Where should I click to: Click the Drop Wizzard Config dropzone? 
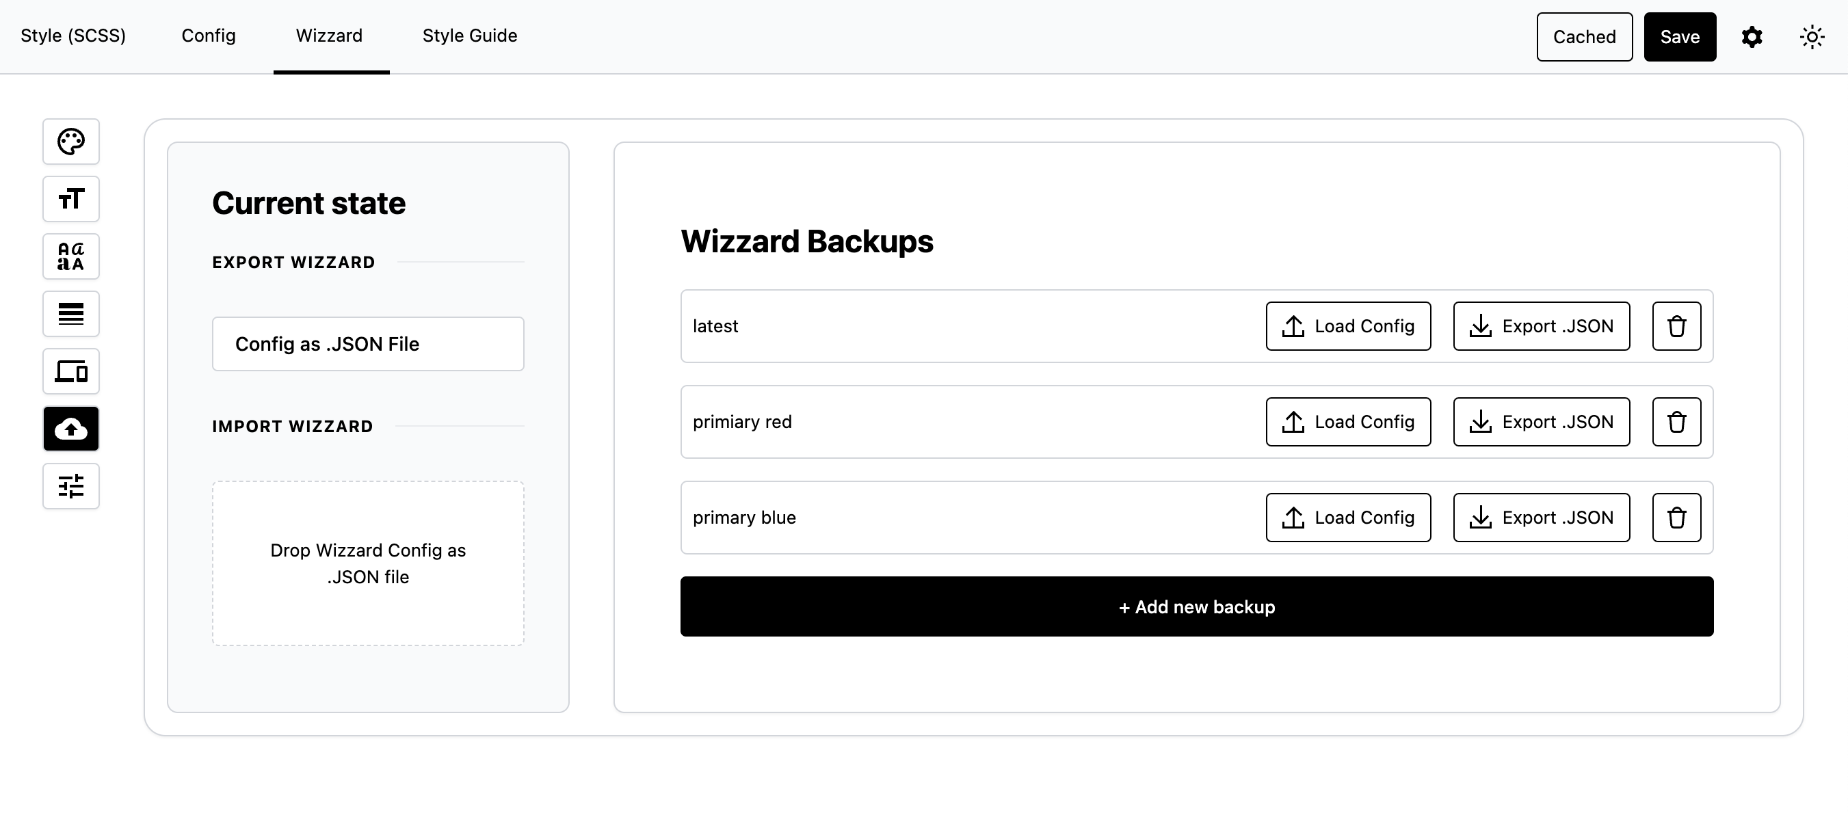coord(368,563)
